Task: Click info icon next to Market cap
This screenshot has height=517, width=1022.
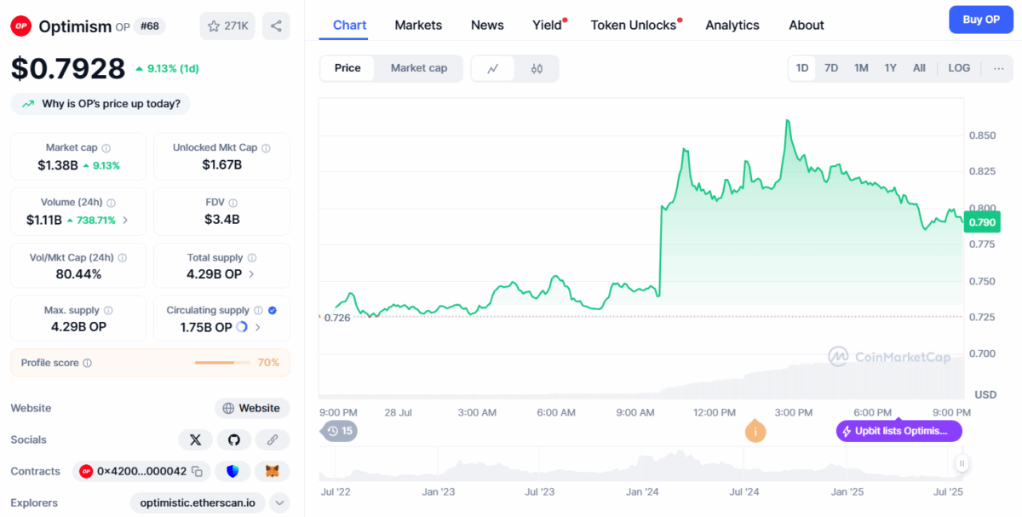Action: 106,148
